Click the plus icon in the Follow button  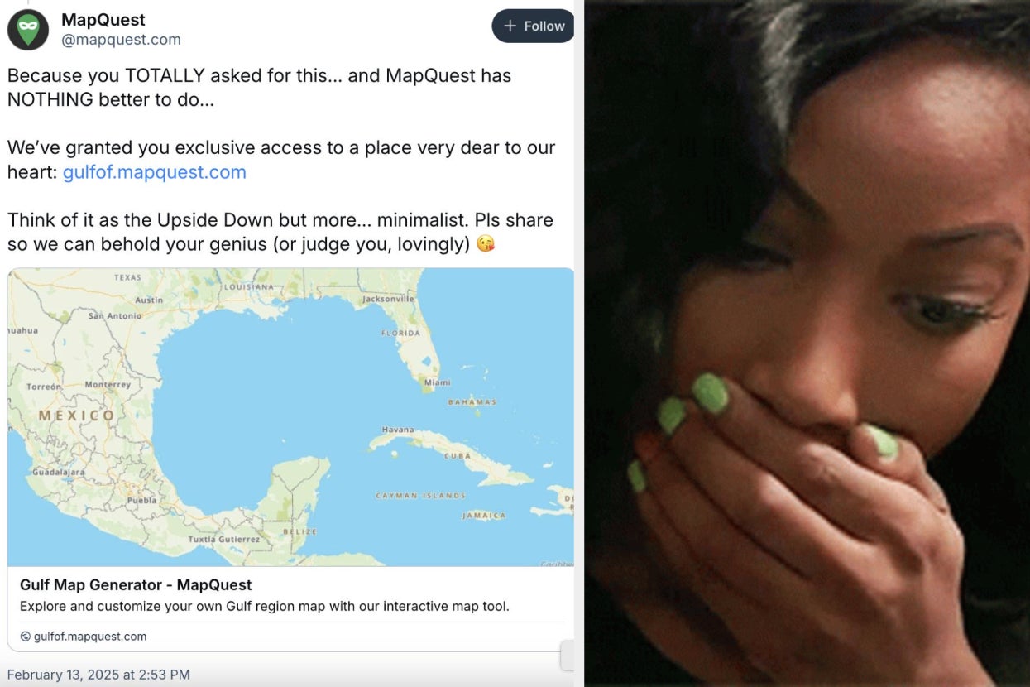point(510,26)
